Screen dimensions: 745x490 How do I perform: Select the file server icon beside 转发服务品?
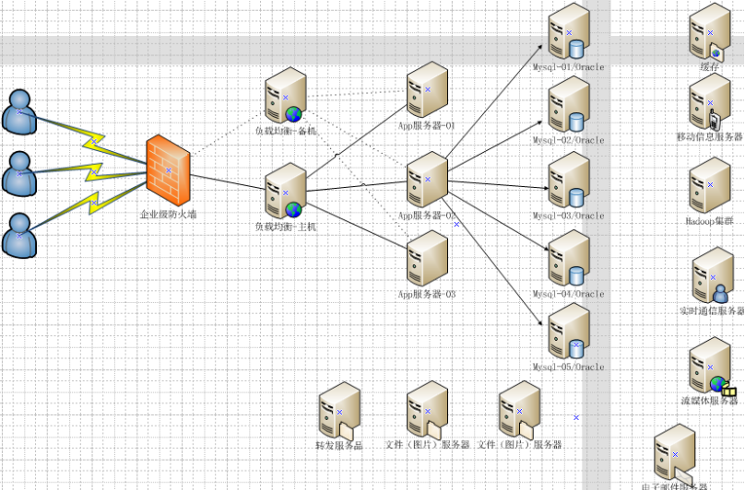tap(427, 410)
